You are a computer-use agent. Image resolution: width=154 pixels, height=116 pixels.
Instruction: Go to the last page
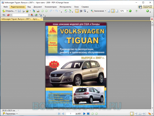[88, 114]
